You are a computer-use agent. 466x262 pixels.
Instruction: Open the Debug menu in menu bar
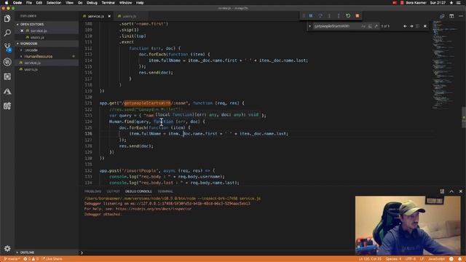click(92, 3)
